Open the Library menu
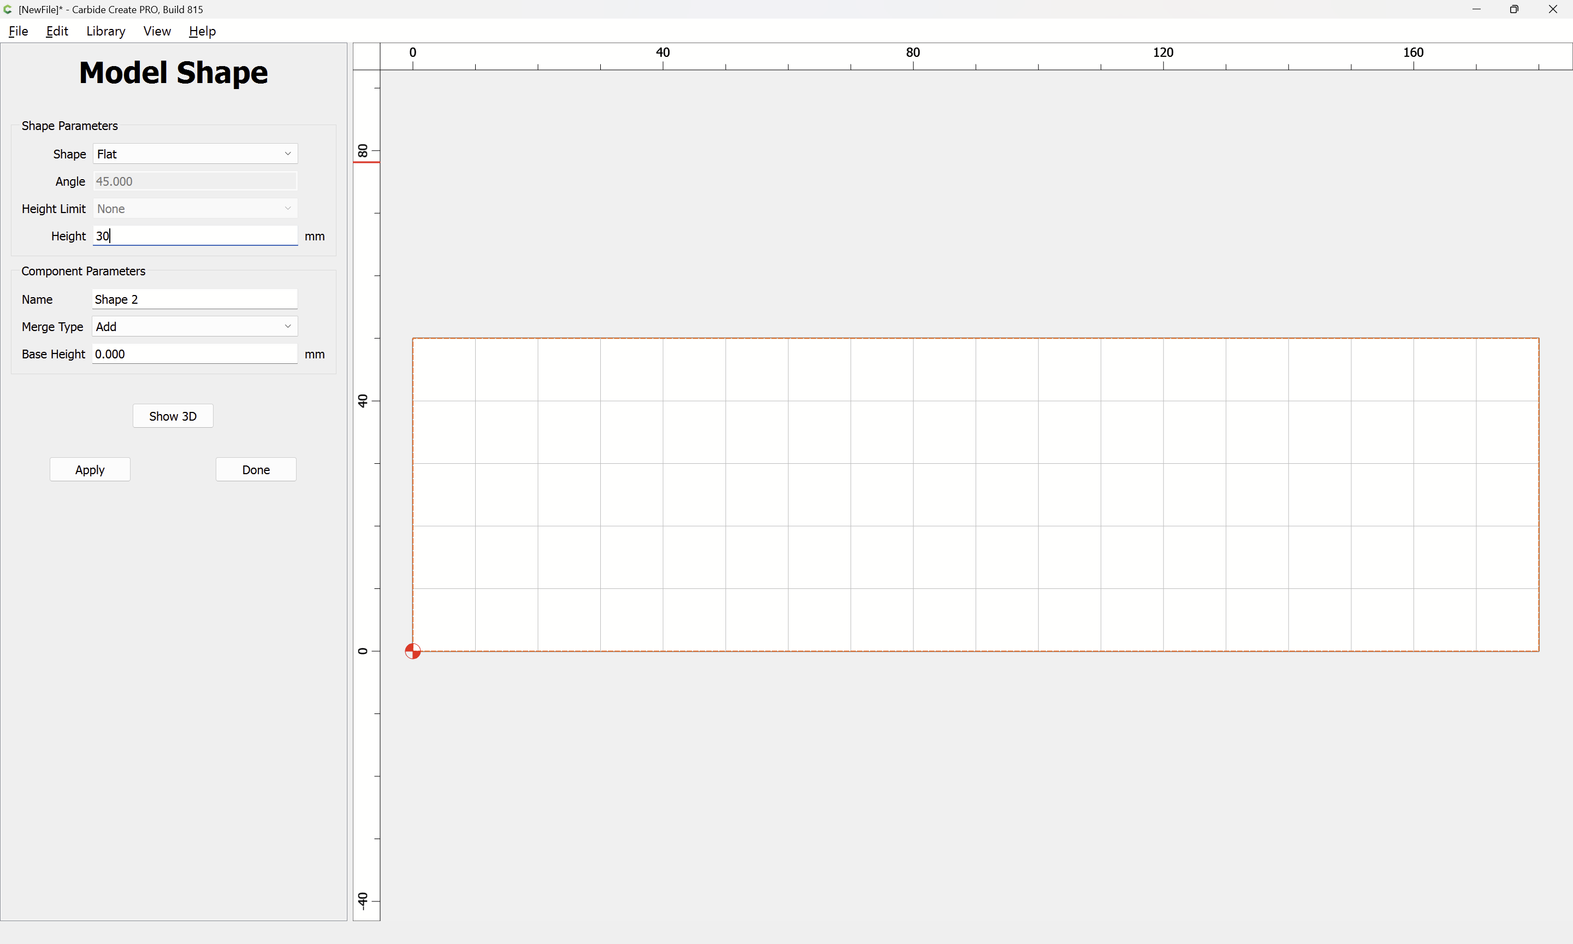 pyautogui.click(x=105, y=31)
